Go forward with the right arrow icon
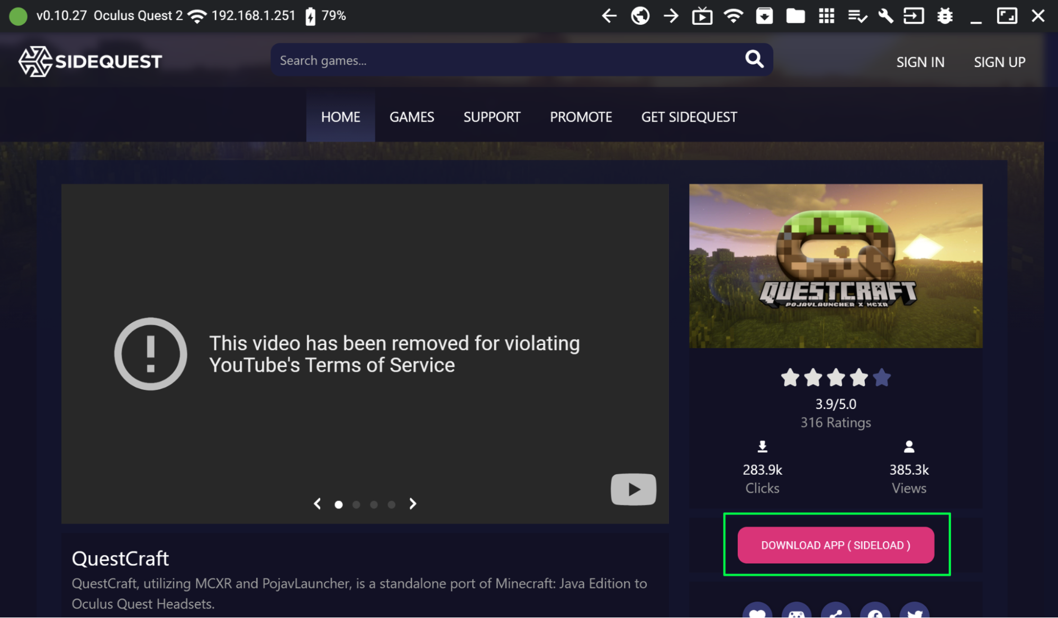Screen dimensions: 1058x618 671,16
